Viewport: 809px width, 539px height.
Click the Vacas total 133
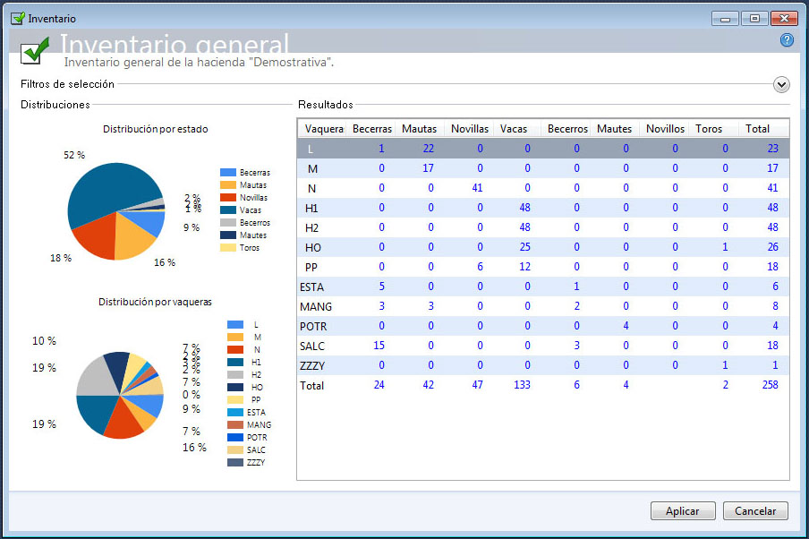[522, 385]
